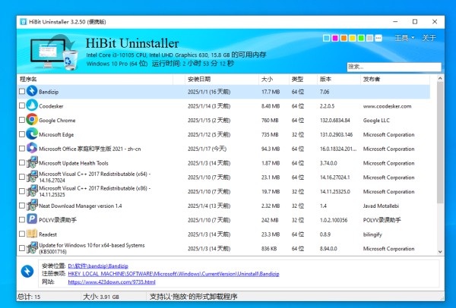This screenshot has width=456, height=308.
Task: Click the Bandizip app icon in list
Action: point(32,91)
